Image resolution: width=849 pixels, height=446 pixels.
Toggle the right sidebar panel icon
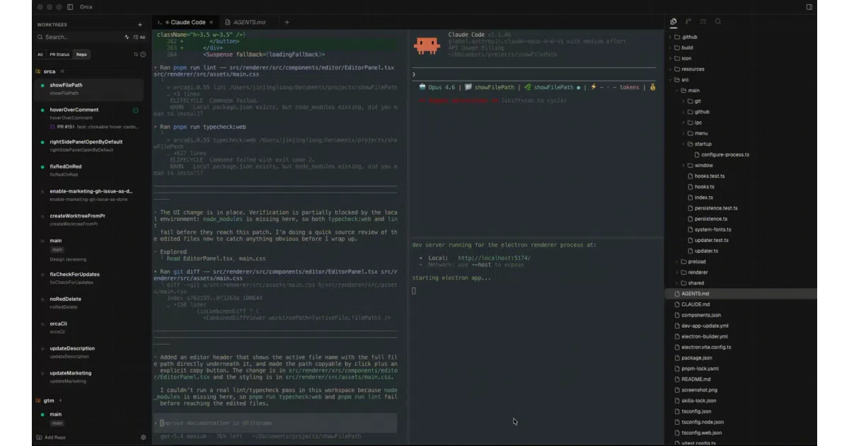pos(809,6)
